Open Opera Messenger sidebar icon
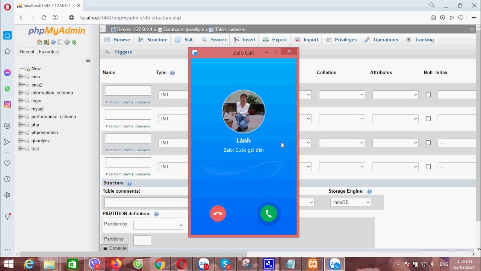The height and width of the screenshot is (271, 481). point(8,73)
